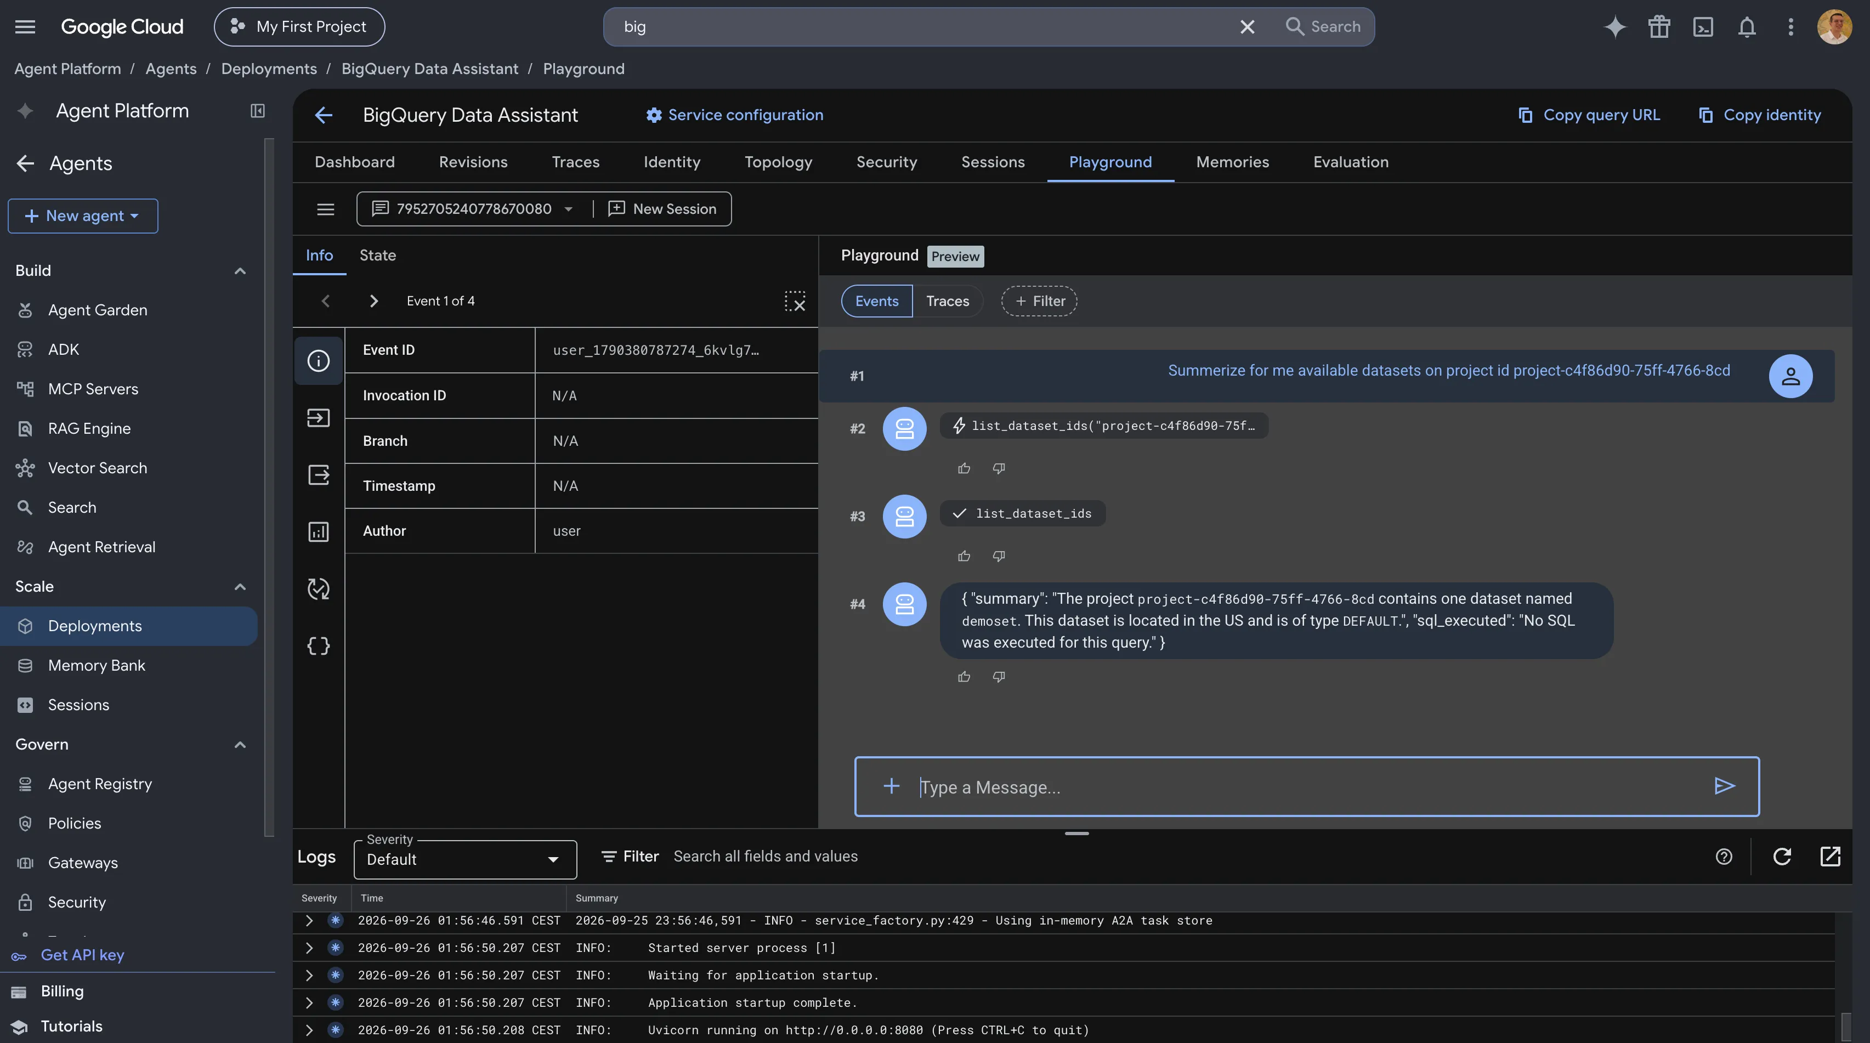Open Gemini sparkle assistant icon

point(1614,27)
